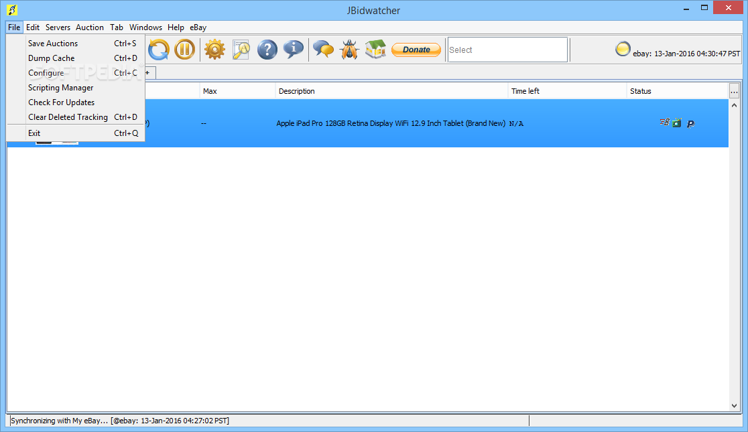Click the orange bug report icon
748x432 pixels.
coord(350,50)
